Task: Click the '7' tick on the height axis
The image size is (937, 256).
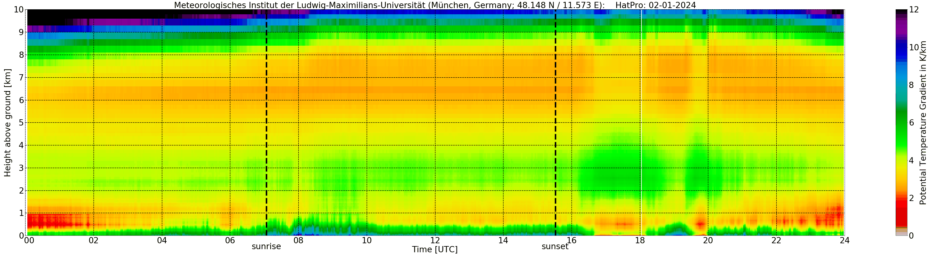Action: [21, 77]
